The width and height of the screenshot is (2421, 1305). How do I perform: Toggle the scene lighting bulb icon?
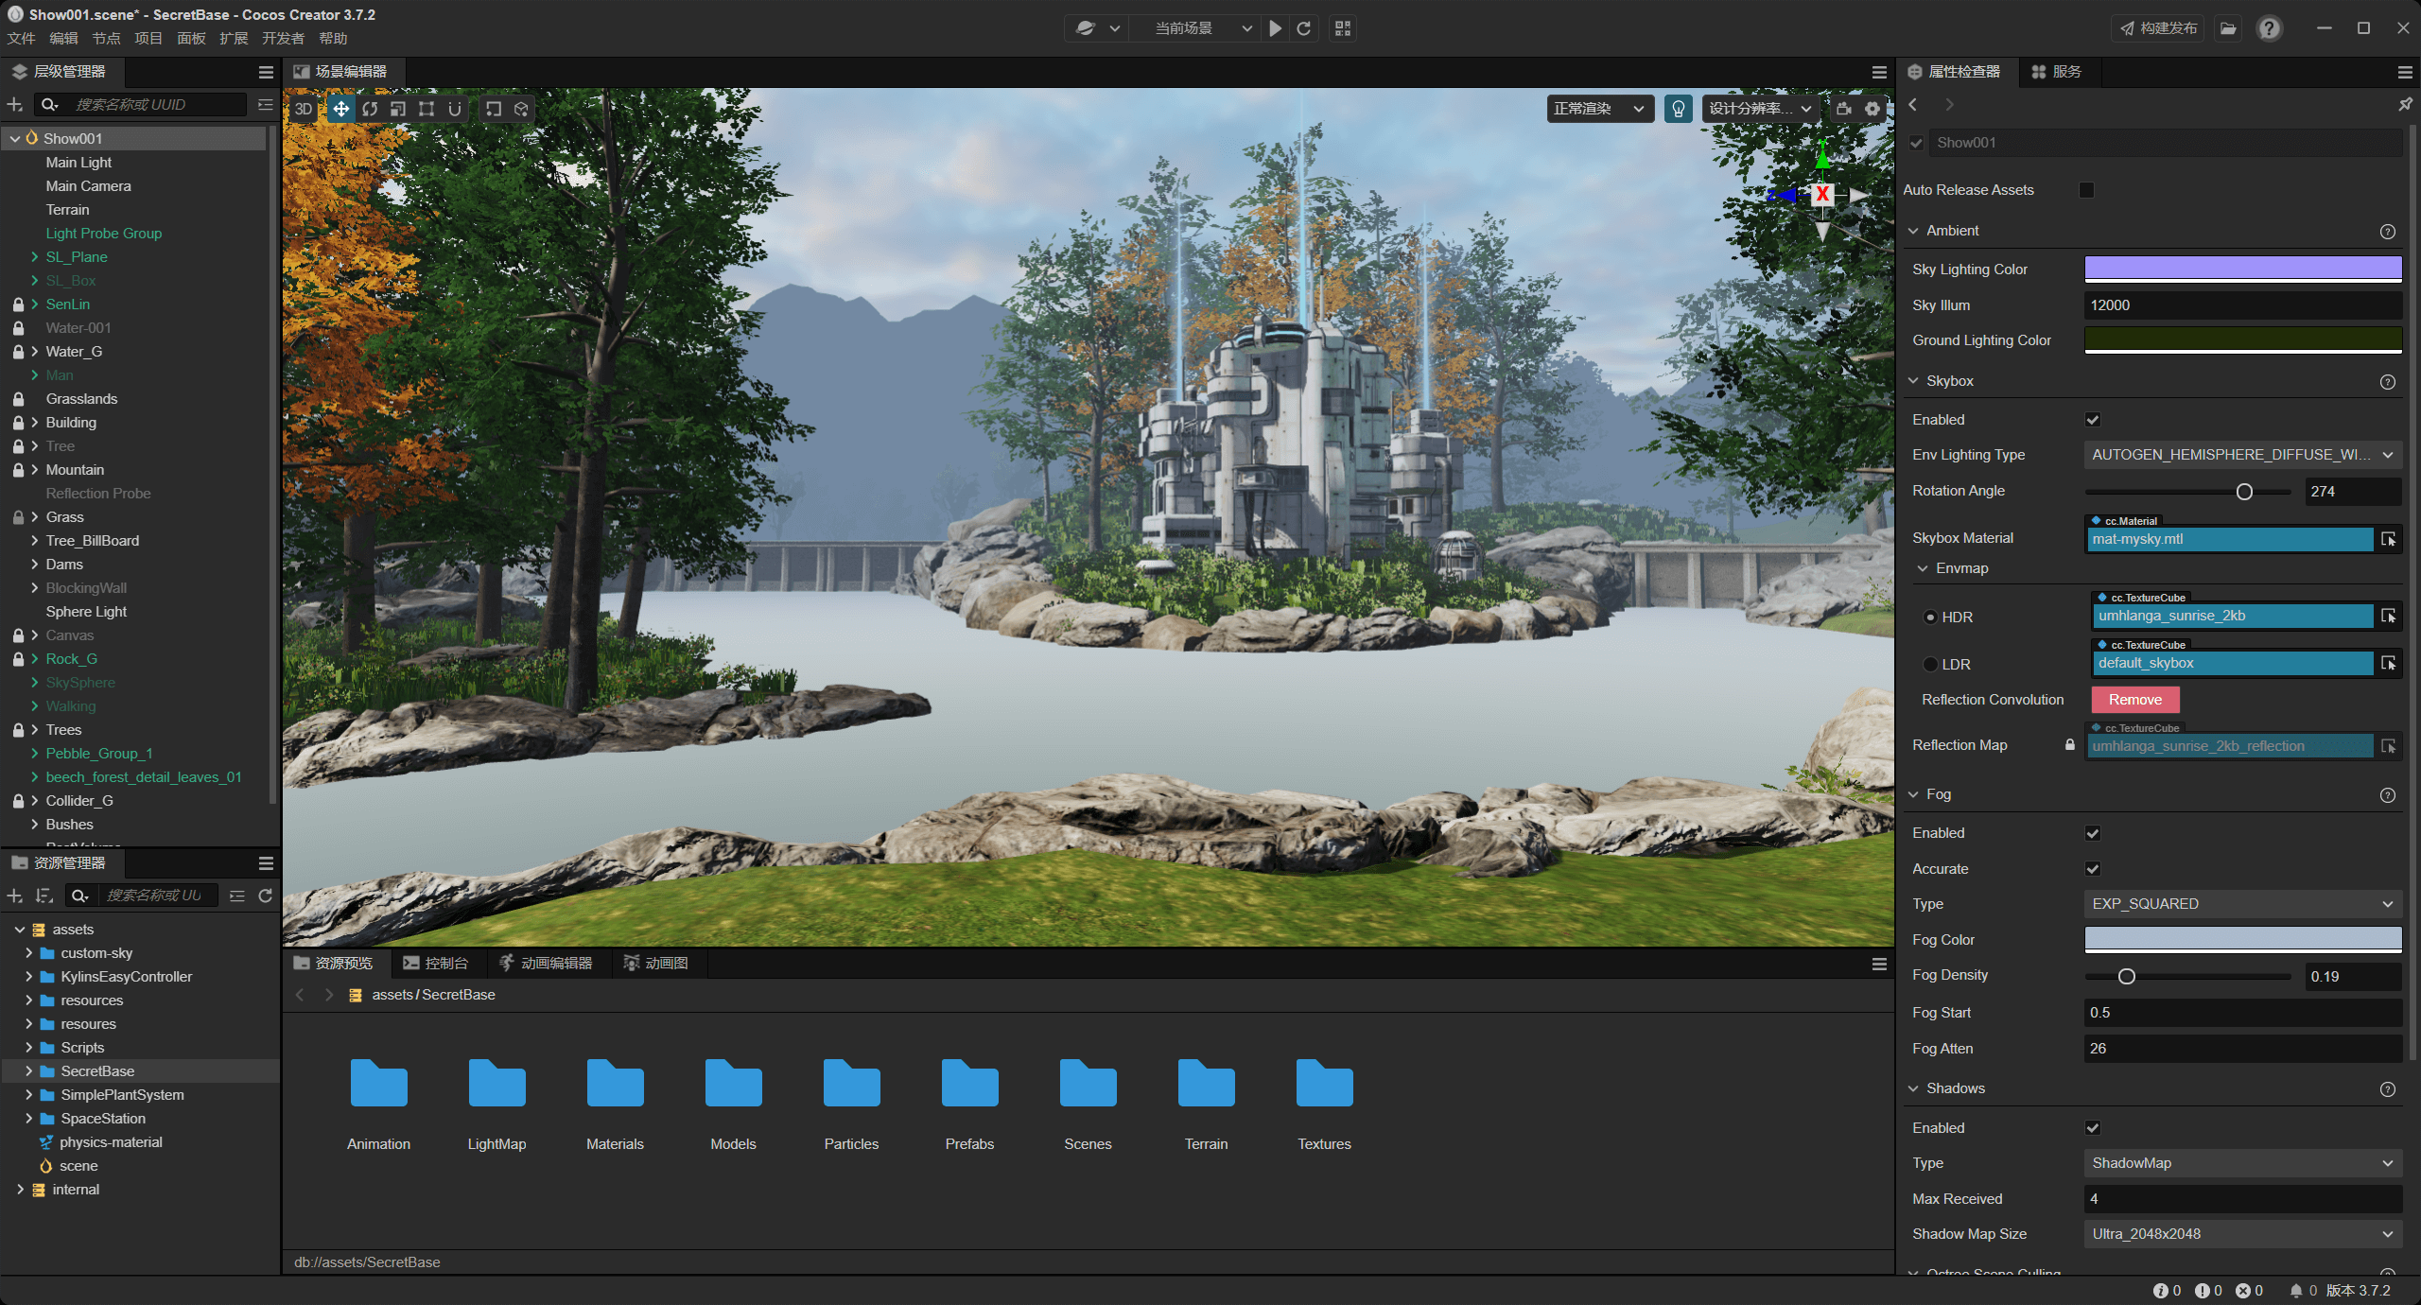tap(1678, 109)
